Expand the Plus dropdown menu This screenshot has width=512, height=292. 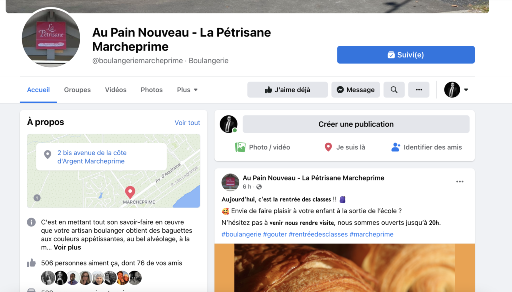click(x=187, y=90)
